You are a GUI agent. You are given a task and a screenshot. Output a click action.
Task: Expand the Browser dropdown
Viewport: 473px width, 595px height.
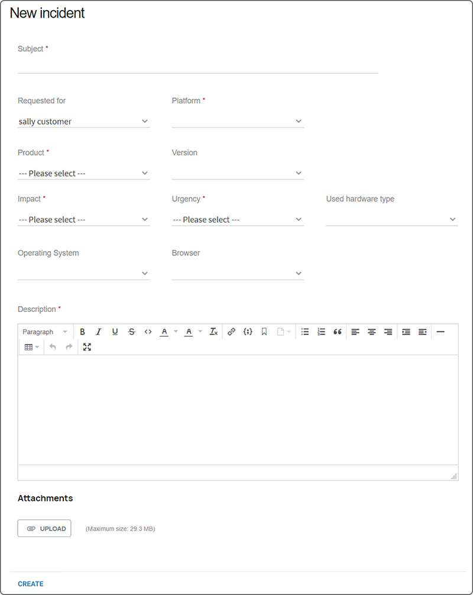pos(238,274)
